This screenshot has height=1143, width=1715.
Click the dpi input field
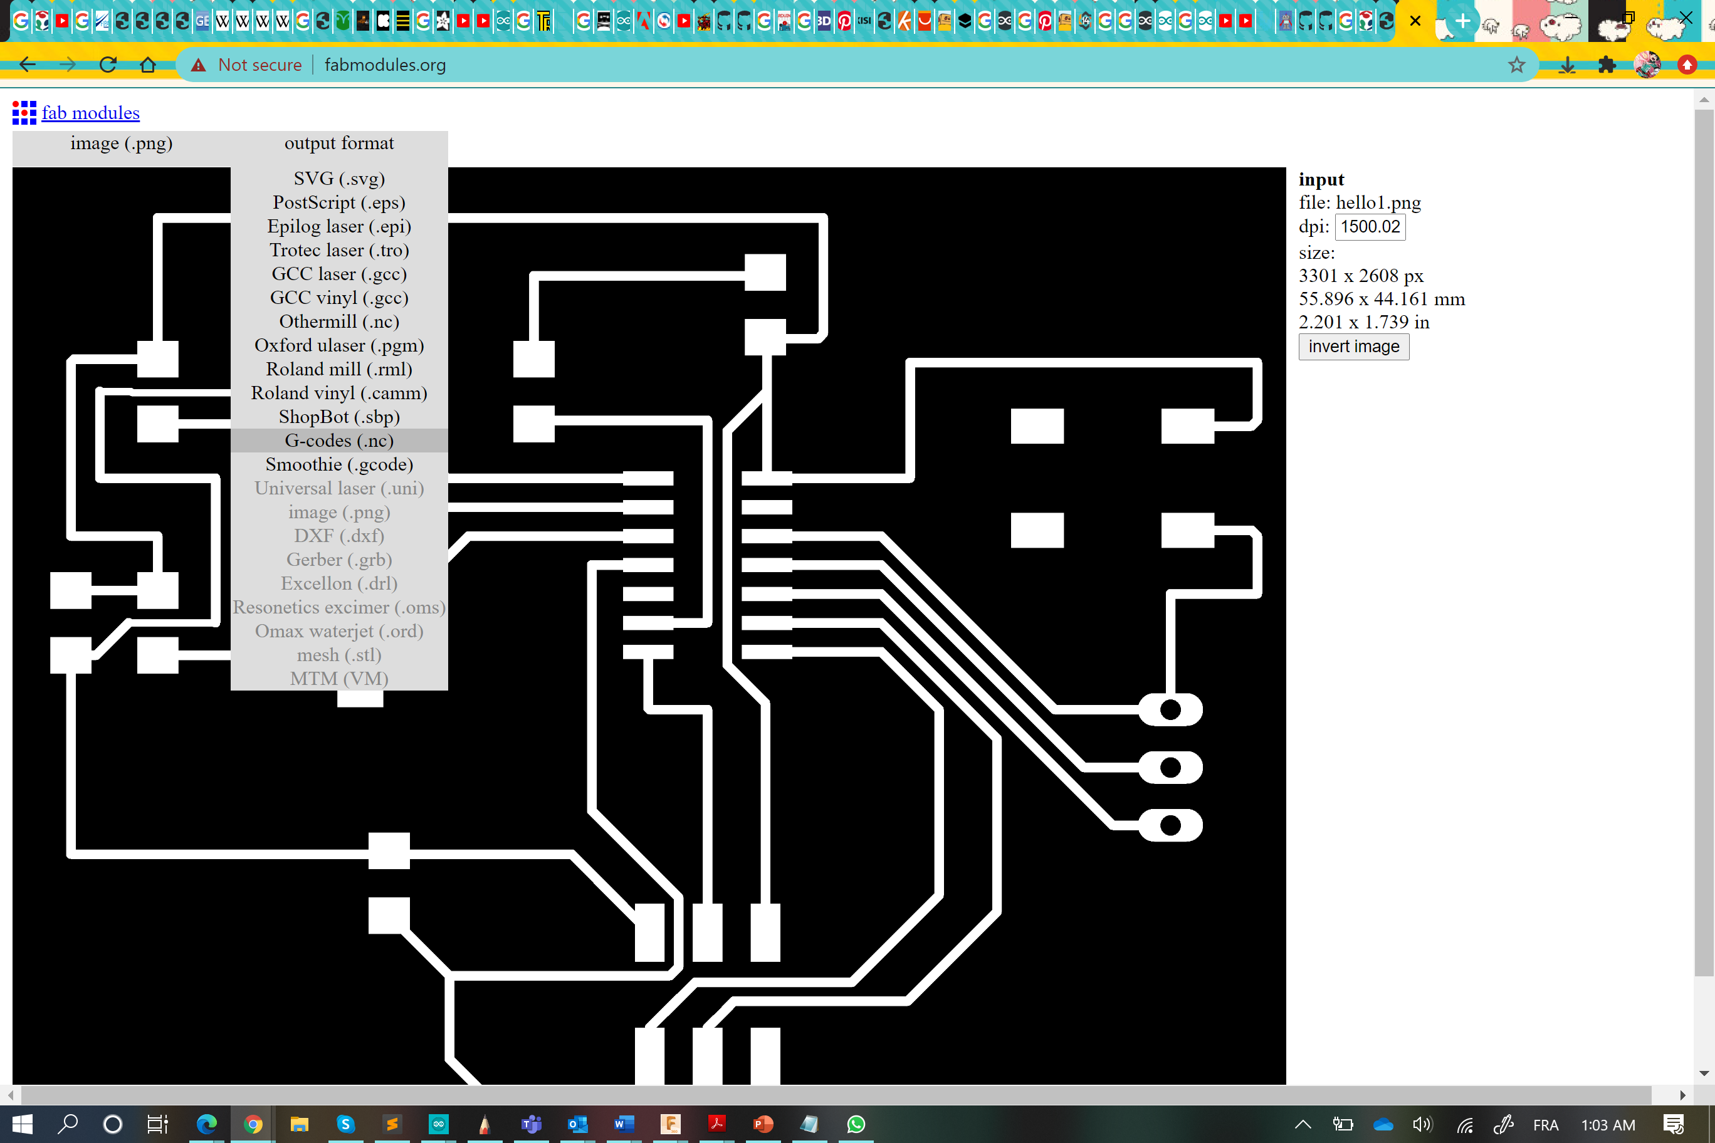(x=1370, y=227)
